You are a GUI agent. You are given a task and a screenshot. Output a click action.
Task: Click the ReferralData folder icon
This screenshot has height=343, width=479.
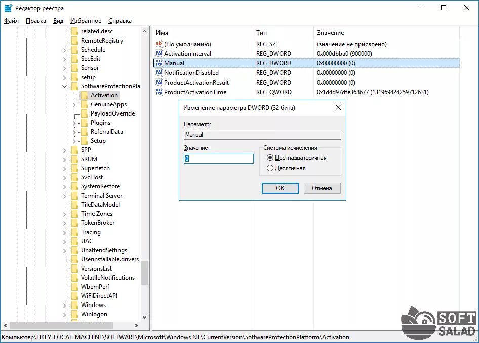pos(85,132)
